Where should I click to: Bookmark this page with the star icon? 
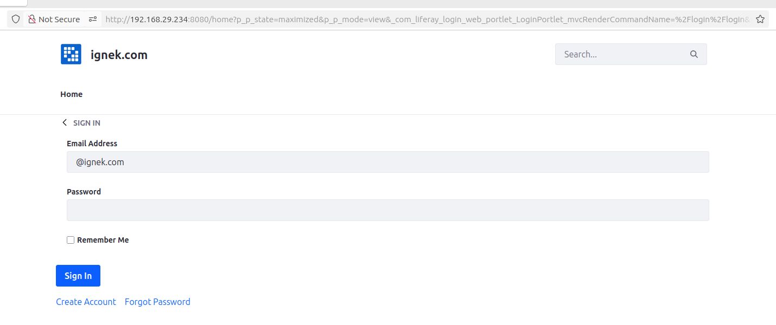click(x=760, y=19)
